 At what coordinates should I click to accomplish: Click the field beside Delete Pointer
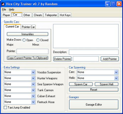click(86, 59)
